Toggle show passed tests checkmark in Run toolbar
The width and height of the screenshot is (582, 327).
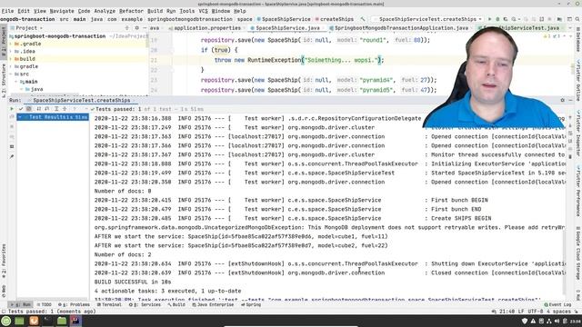(x=21, y=109)
